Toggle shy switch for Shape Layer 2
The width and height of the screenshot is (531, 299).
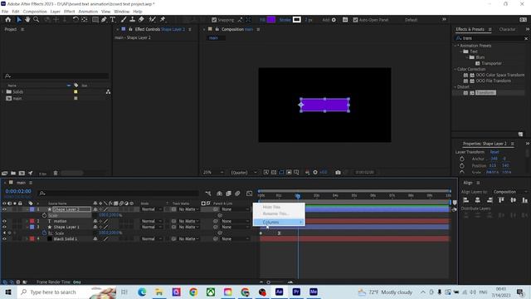tap(95, 209)
